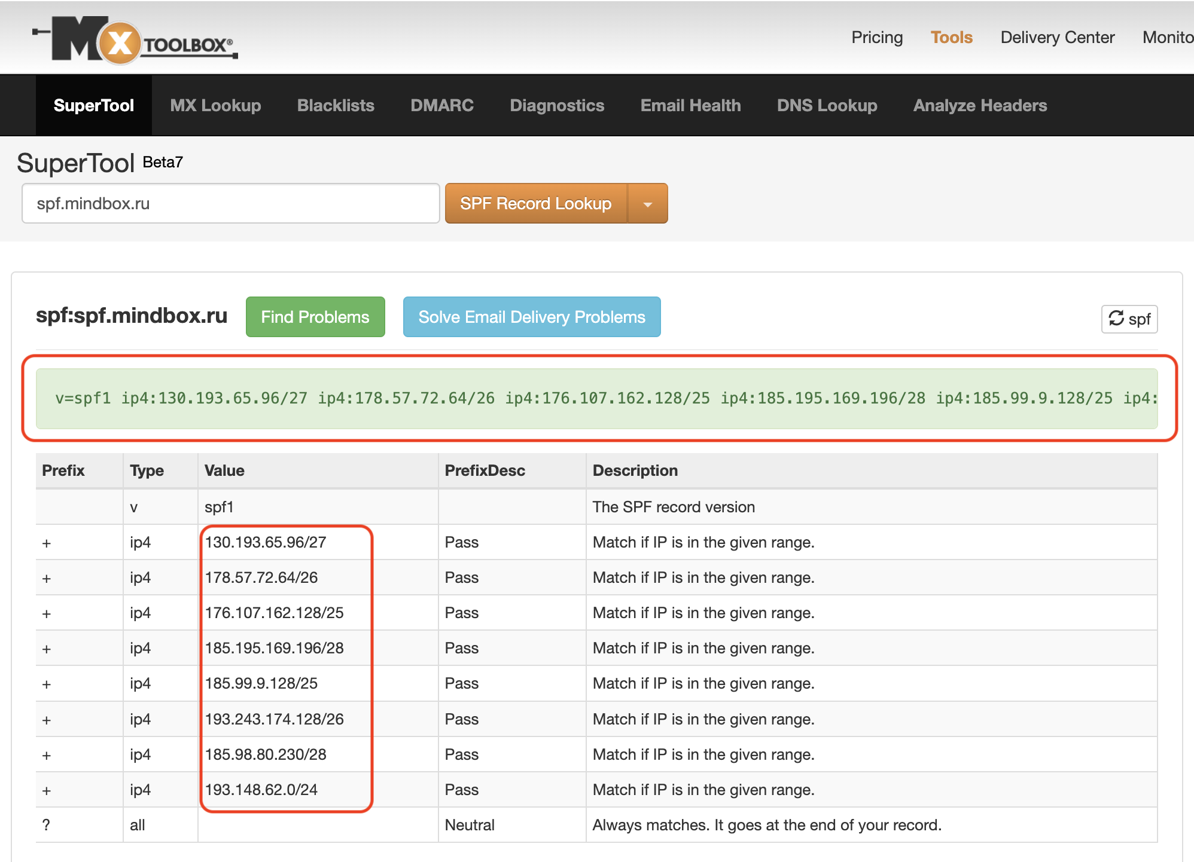Click ip4 type in the 185.99.9.128/25 row
Viewport: 1194px width, 862px height.
141,683
